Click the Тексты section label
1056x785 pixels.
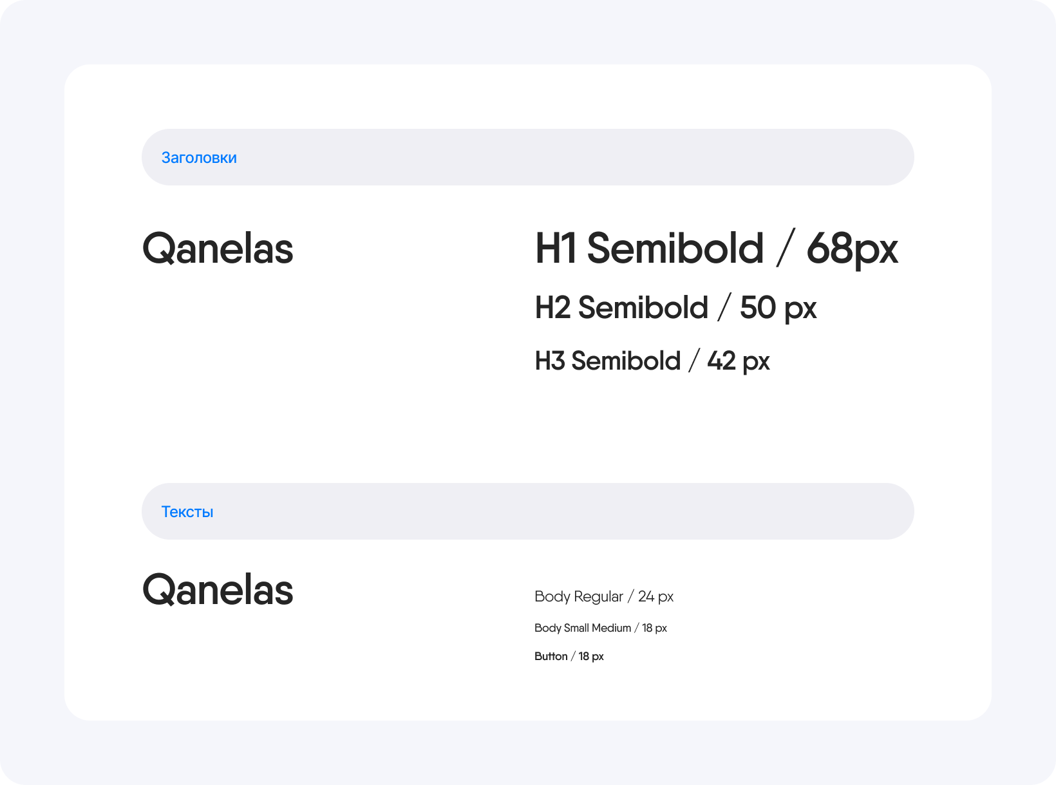point(187,512)
